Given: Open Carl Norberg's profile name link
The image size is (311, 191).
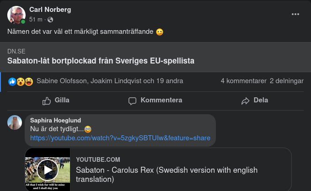Looking at the screenshot, I should 50,10.
